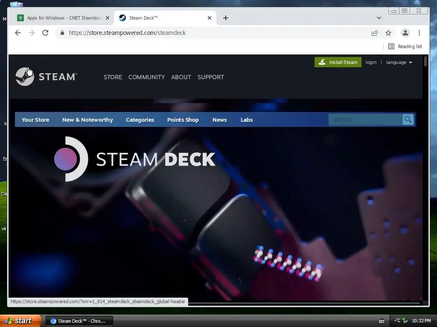Close the Steam Deck tab

210,18
